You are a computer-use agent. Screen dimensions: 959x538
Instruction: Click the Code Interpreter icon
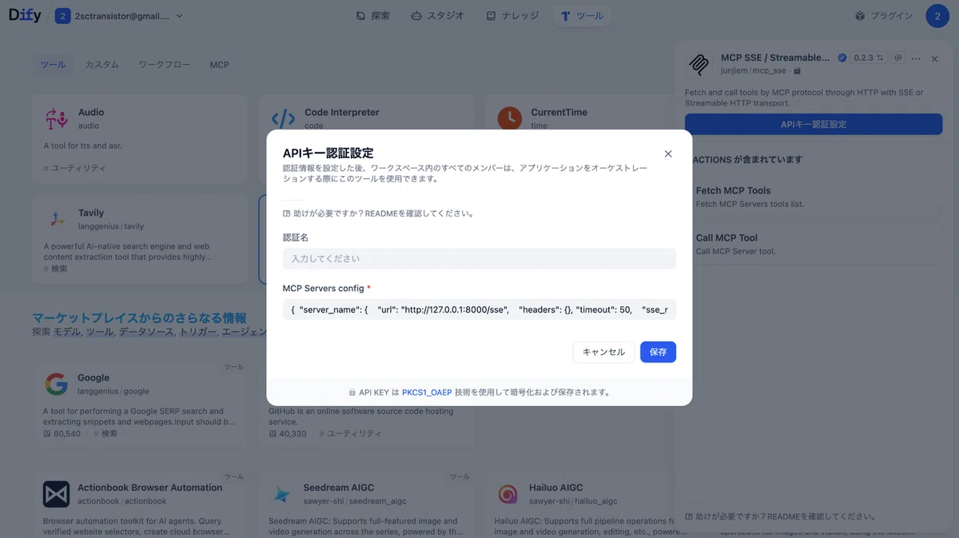point(283,119)
